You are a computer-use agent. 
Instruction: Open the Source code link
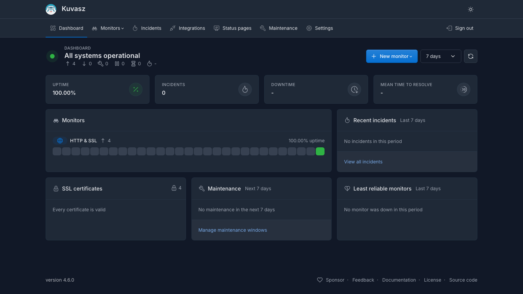[463, 280]
